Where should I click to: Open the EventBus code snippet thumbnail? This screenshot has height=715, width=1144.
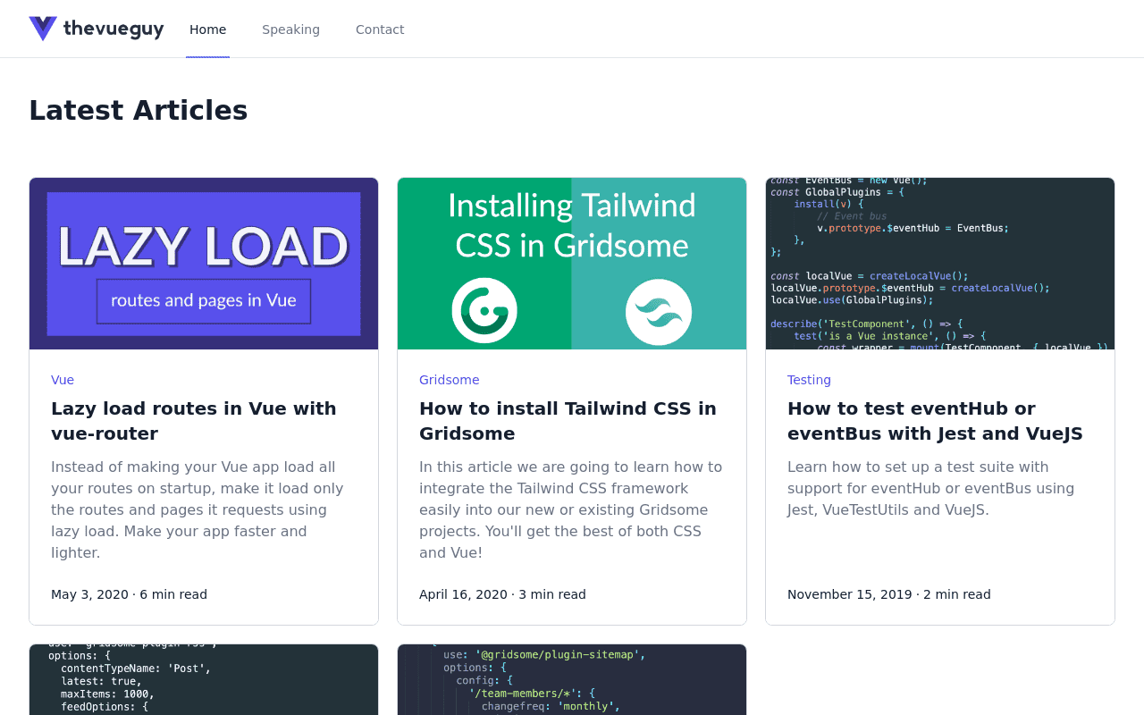pos(940,264)
